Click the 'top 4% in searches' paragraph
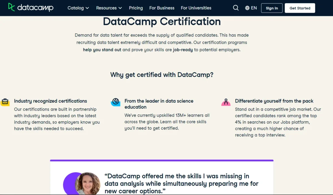 click(278, 122)
